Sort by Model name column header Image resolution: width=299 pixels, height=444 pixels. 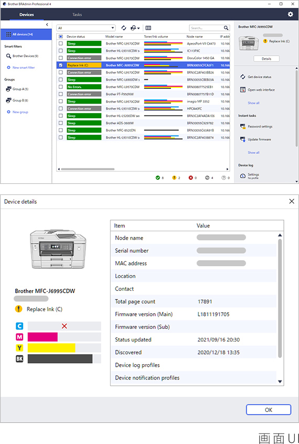114,37
